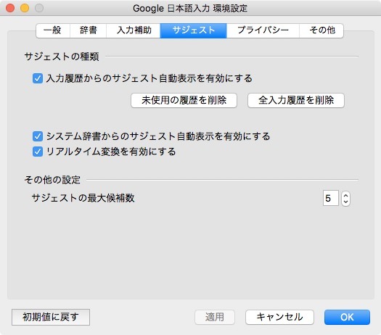Click the サジェストの種類 section heading
The width and height of the screenshot is (381, 335).
(x=62, y=57)
